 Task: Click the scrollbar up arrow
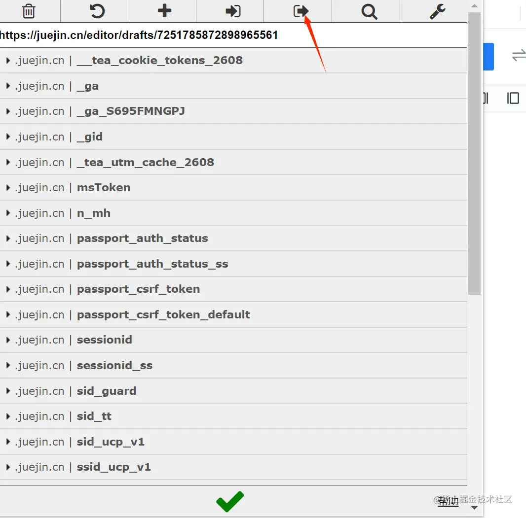[x=474, y=6]
